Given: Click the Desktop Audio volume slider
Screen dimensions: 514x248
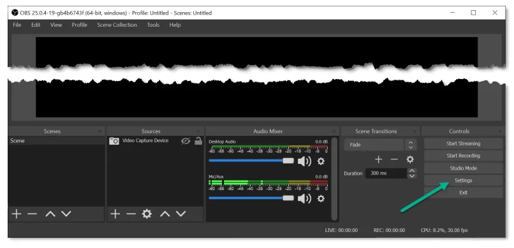Looking at the screenshot, I should click(251, 161).
